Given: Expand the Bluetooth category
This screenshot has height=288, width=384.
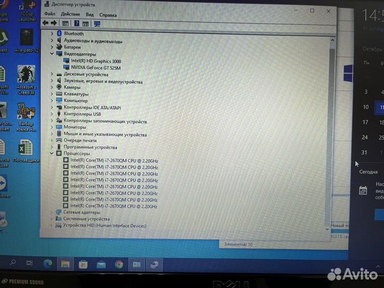Looking at the screenshot, I should [52, 33].
